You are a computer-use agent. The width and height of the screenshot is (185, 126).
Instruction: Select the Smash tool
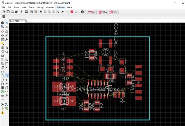tap(3, 63)
